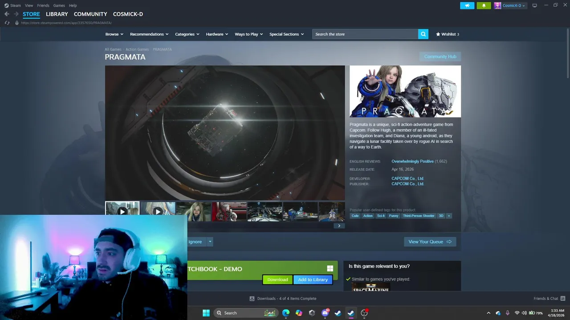Open the Windows Start menu
Screen dimensions: 570x320
(x=206, y=313)
